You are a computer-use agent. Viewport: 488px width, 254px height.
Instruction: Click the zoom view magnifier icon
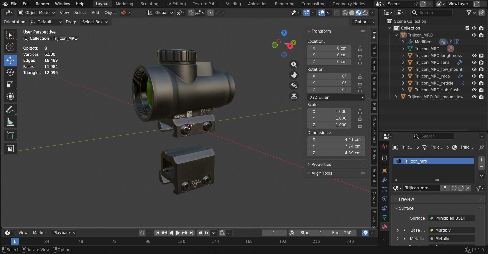[294, 65]
